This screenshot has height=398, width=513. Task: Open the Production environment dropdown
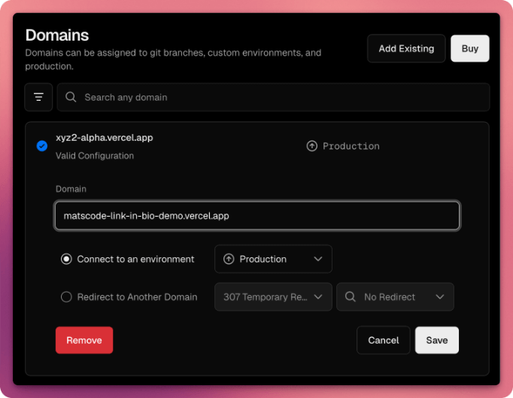[273, 260]
